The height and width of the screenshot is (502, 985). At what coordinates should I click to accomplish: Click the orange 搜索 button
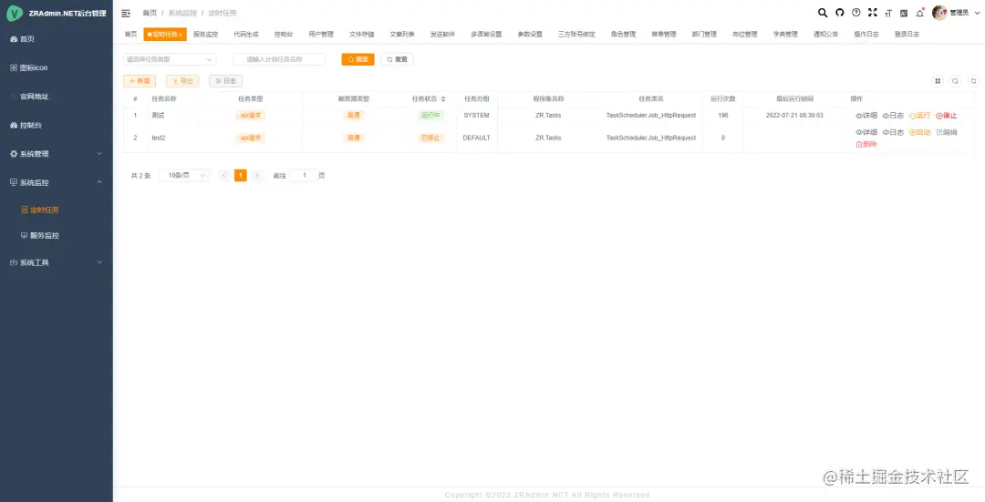pyautogui.click(x=358, y=59)
